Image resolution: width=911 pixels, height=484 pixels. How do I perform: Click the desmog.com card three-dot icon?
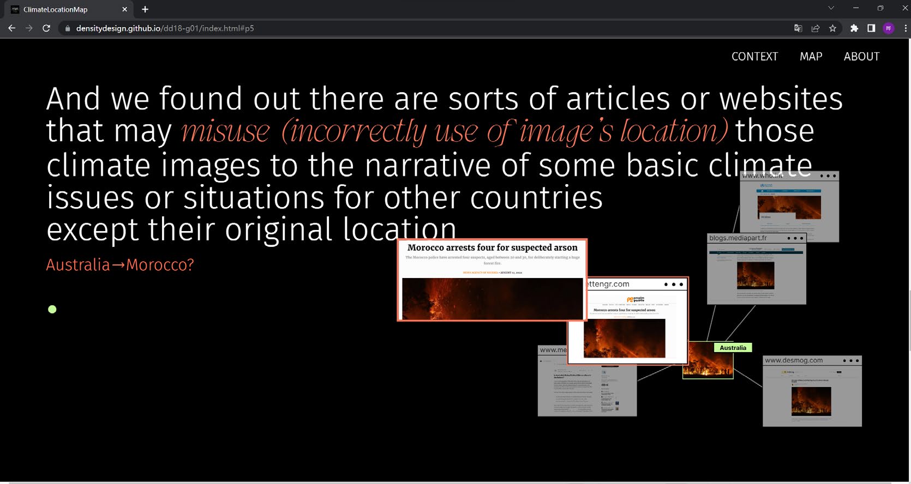point(850,361)
